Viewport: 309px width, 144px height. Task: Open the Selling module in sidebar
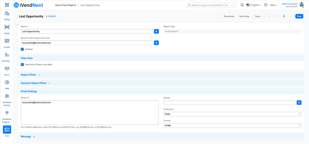click(7, 14)
